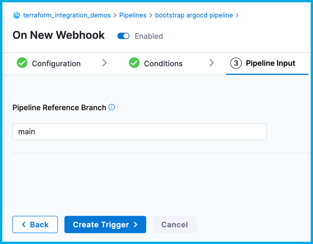313x244 pixels.
Task: Click the chevron after terraform_integration_demos breadcrumb
Action: 115,15
